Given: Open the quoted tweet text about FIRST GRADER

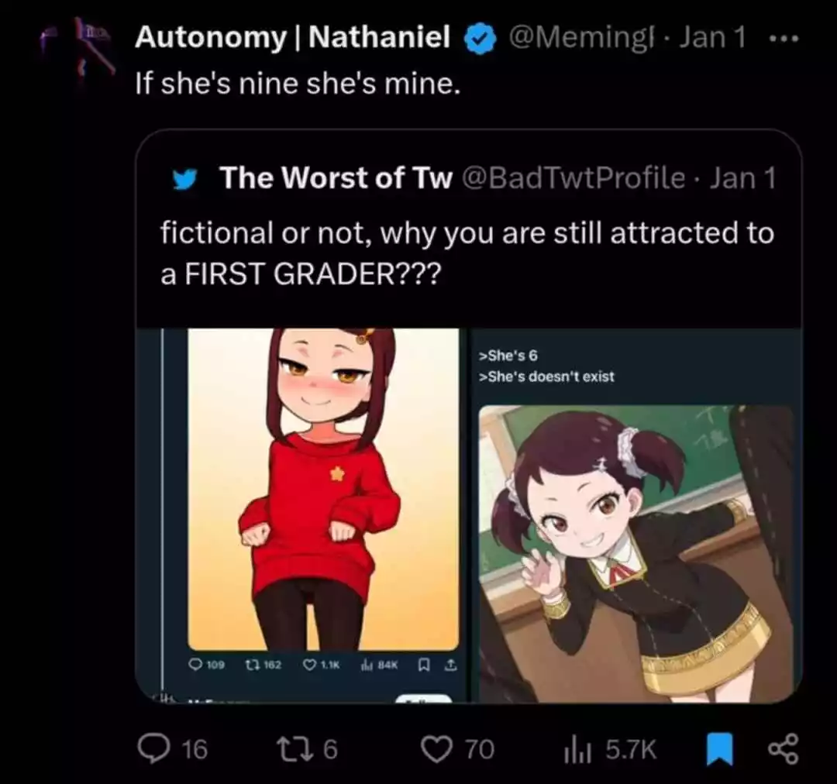Looking at the screenshot, I should (x=467, y=253).
